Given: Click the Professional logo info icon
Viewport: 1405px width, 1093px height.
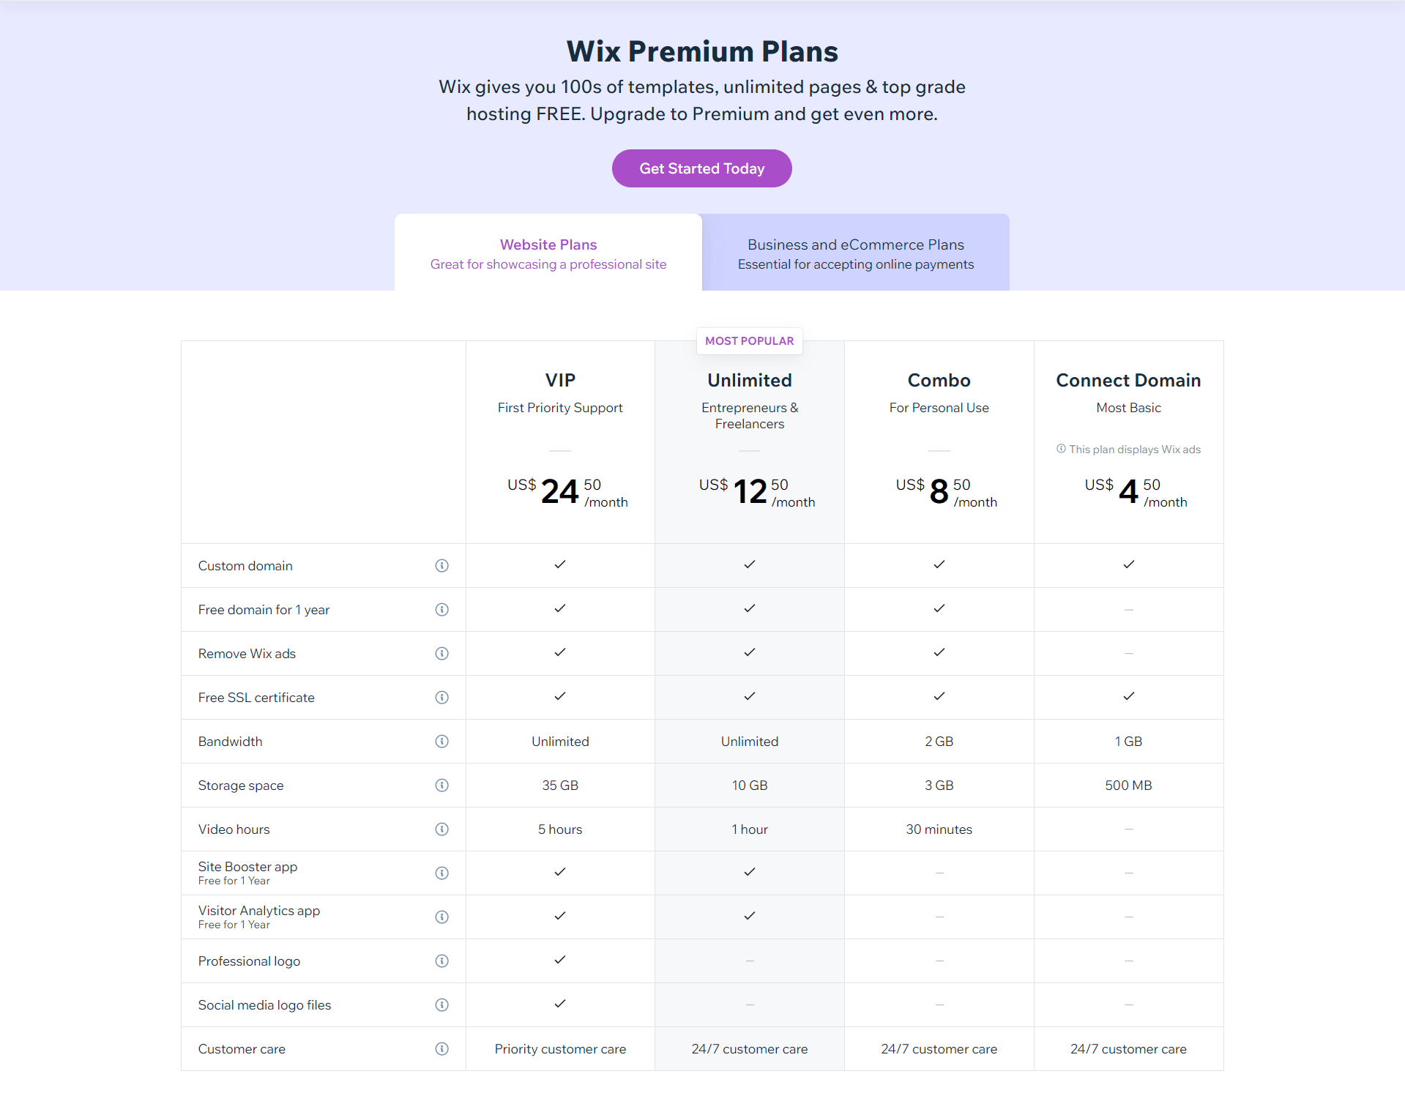Looking at the screenshot, I should [x=441, y=961].
